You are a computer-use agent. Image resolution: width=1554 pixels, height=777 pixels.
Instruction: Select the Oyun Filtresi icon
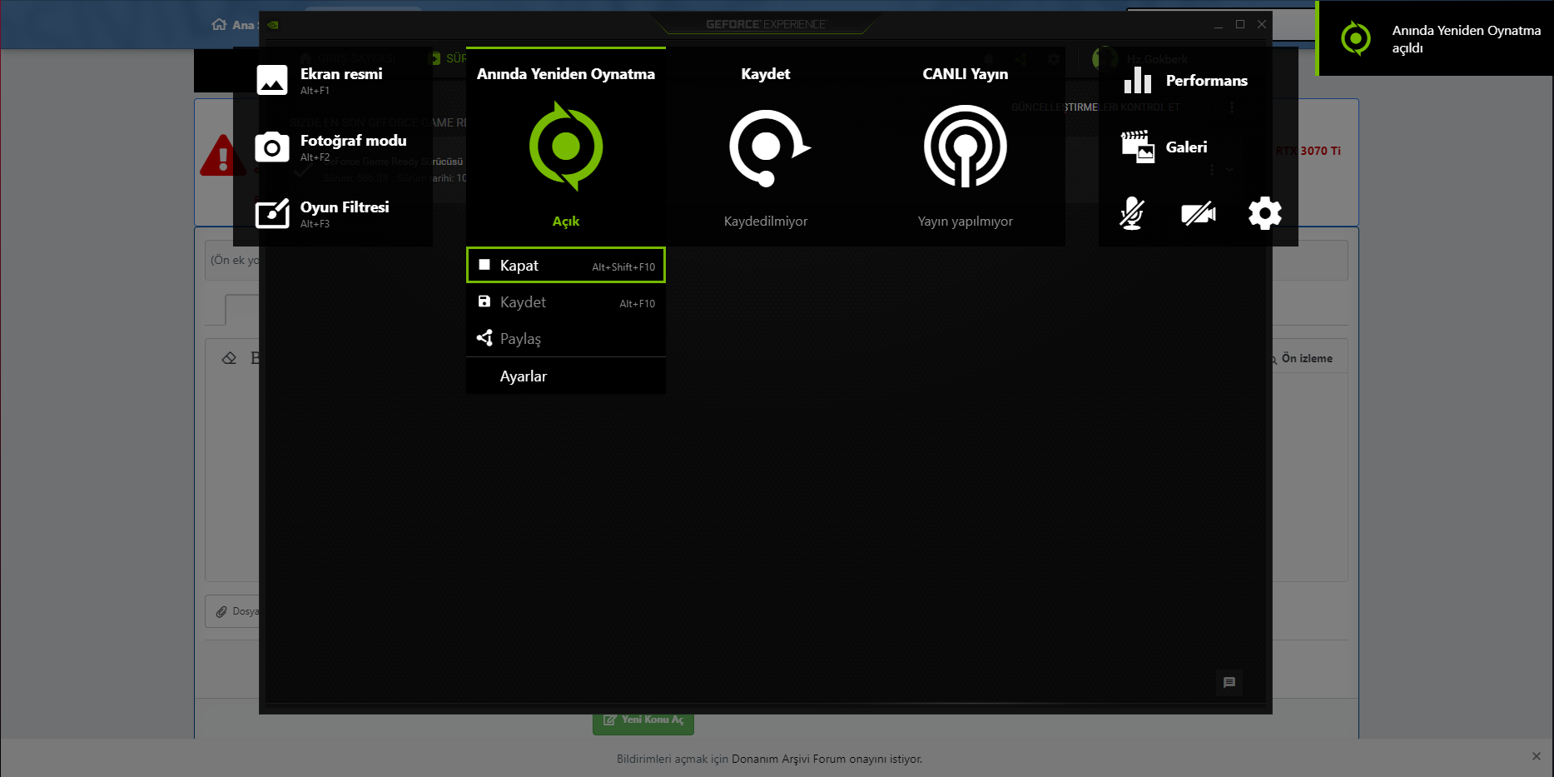pos(272,214)
